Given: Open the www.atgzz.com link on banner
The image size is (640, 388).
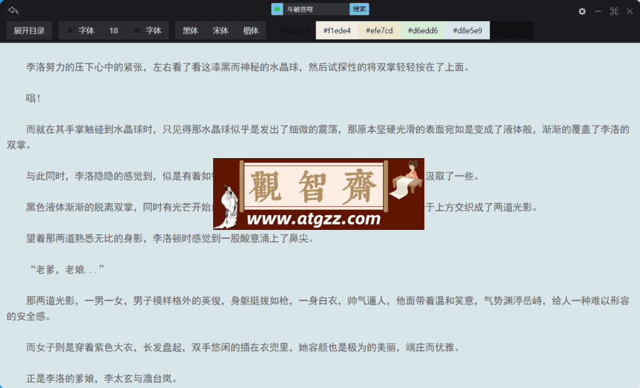Looking at the screenshot, I should [x=314, y=219].
